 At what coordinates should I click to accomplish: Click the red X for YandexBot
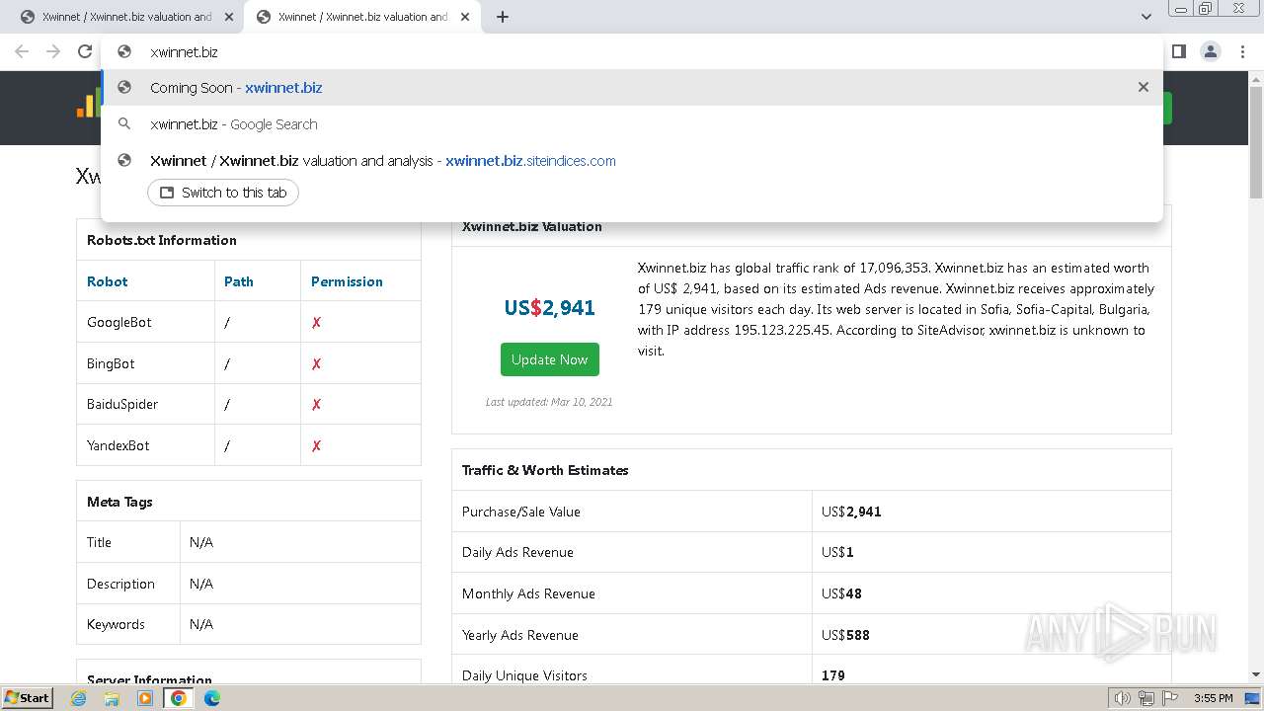[316, 446]
